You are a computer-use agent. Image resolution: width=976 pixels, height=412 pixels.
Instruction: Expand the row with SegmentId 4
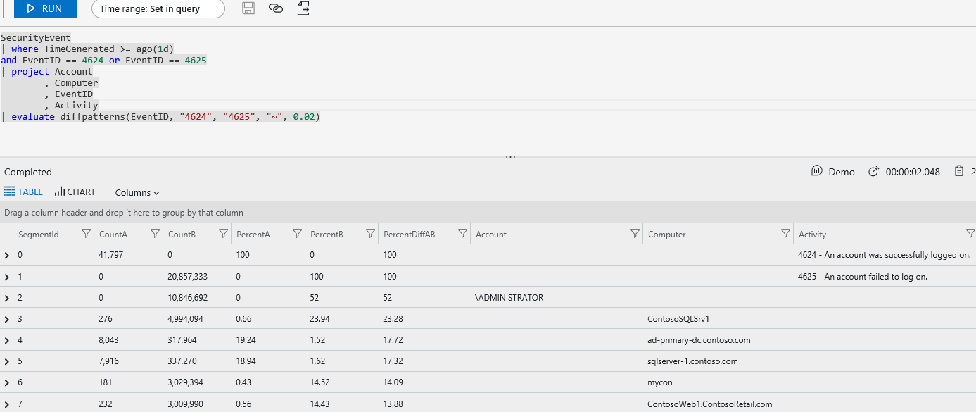(x=7, y=340)
